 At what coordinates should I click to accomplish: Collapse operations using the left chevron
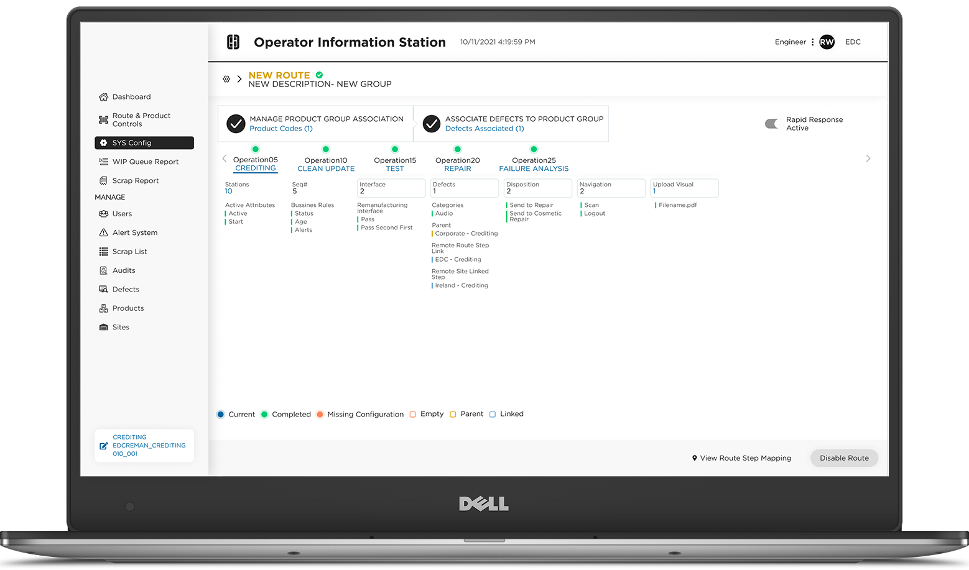pyautogui.click(x=224, y=159)
